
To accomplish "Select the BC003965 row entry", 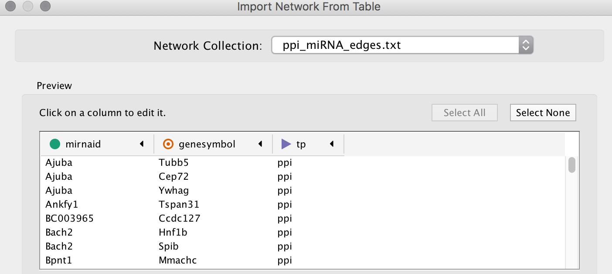I will 69,218.
